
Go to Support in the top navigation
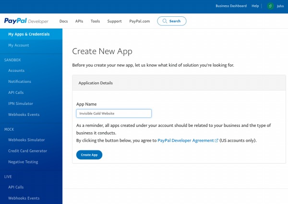click(114, 21)
